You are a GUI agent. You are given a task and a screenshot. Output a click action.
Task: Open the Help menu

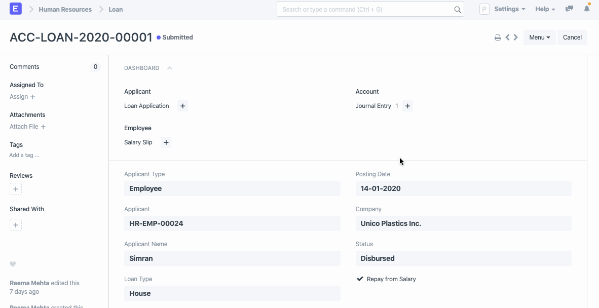544,9
